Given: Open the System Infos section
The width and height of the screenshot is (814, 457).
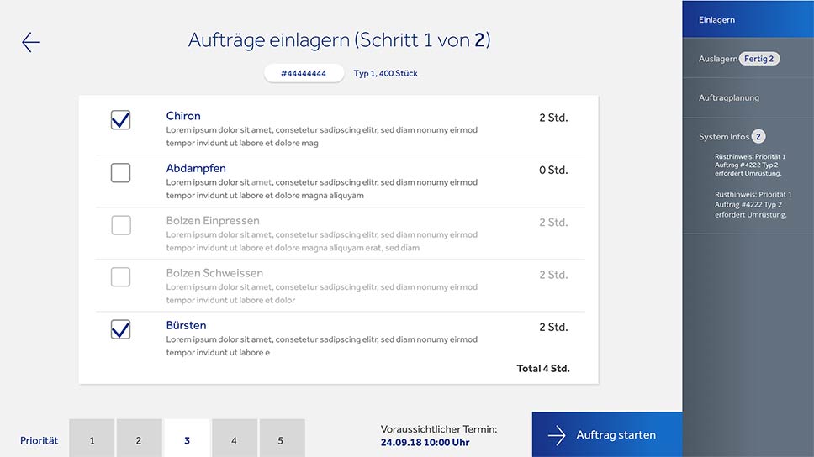Looking at the screenshot, I should 724,136.
